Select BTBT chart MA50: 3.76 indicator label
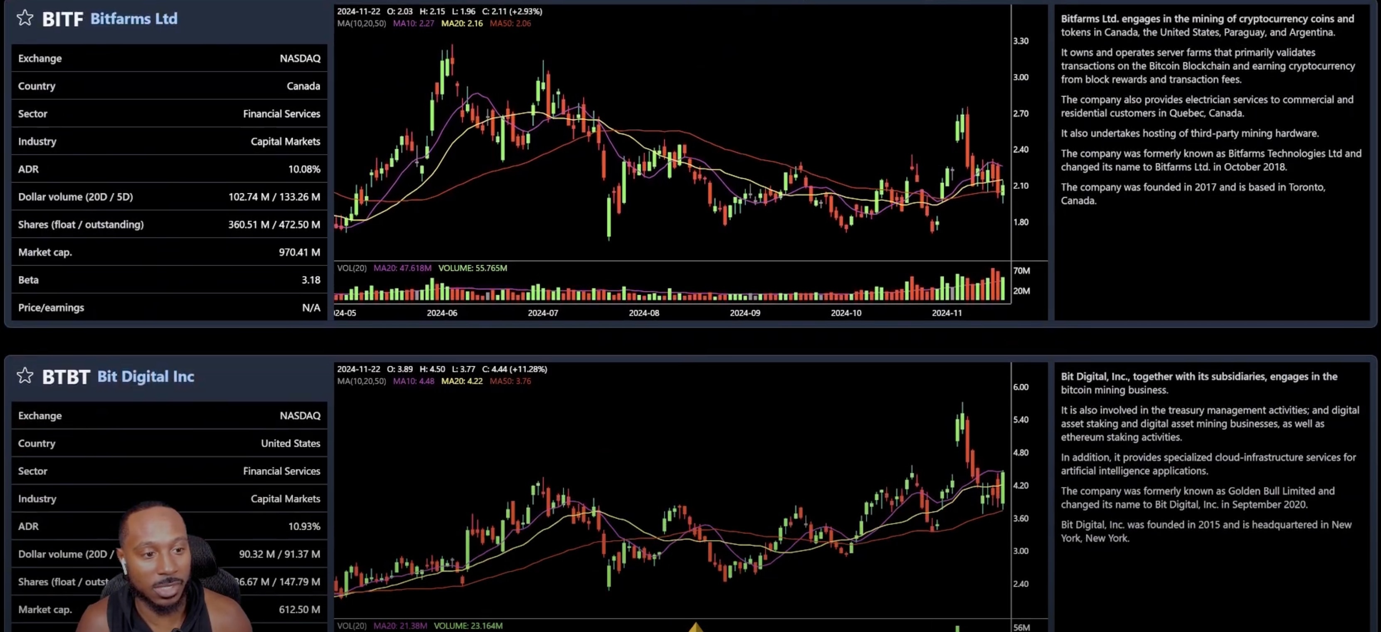The image size is (1381, 632). tap(510, 381)
